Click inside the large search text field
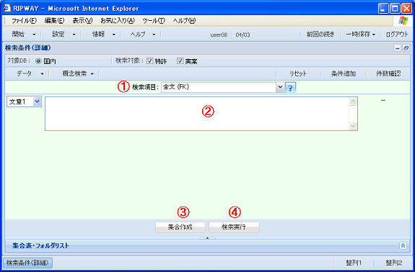The image size is (415, 272). [197, 114]
